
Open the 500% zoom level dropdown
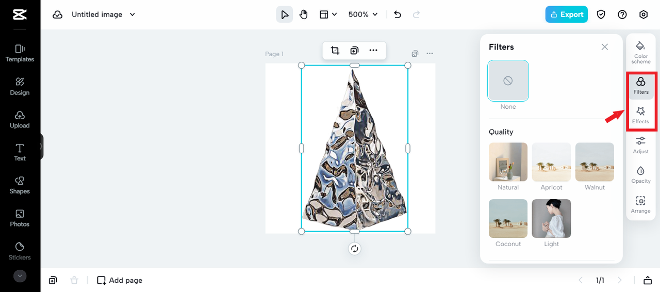[x=363, y=14]
